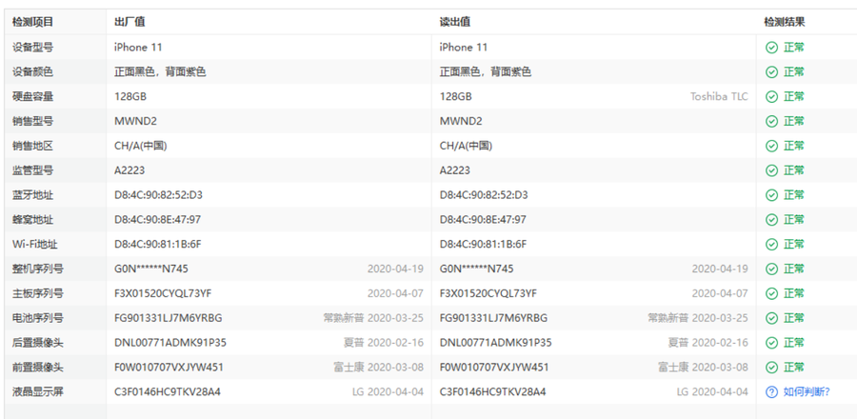Click the read-out 销售型号 value MWND2

pyautogui.click(x=461, y=121)
